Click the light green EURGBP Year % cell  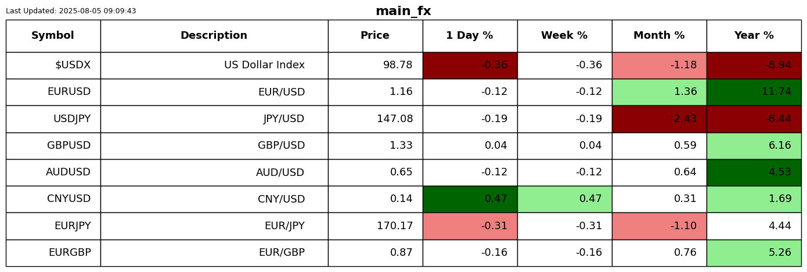point(754,253)
